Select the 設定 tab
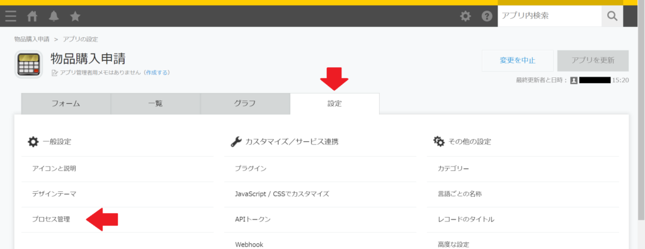645x249 pixels. 335,104
